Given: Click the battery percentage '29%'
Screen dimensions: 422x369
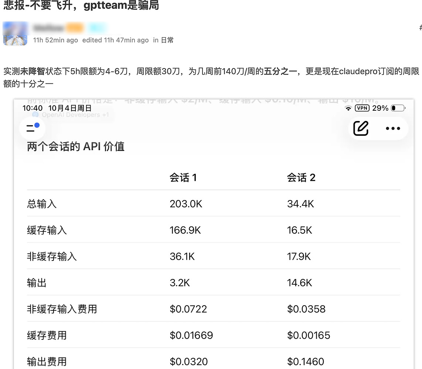Looking at the screenshot, I should (380, 108).
